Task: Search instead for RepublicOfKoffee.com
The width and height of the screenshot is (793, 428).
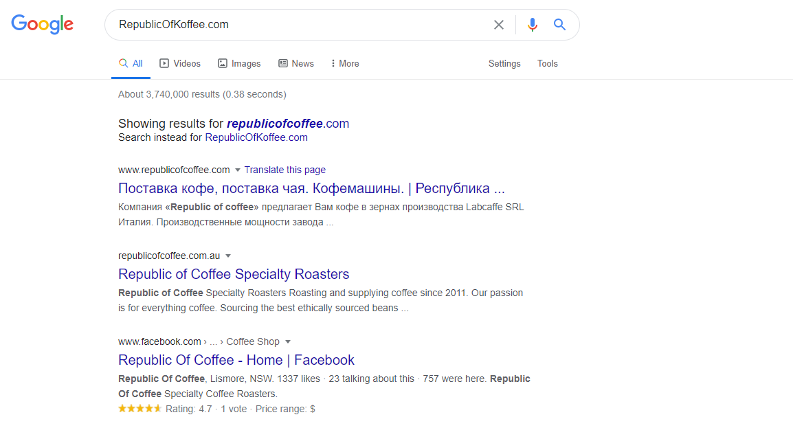Action: [256, 137]
